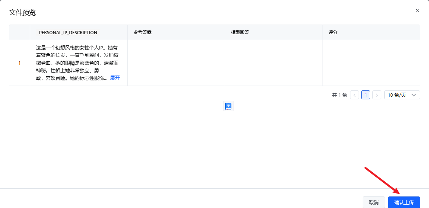Go to previous page arrow
The height and width of the screenshot is (208, 429).
[x=354, y=95]
